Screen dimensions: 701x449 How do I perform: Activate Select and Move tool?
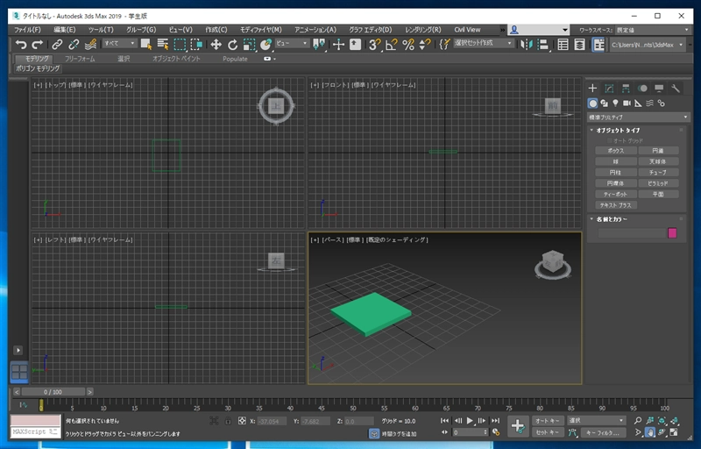[x=216, y=44]
